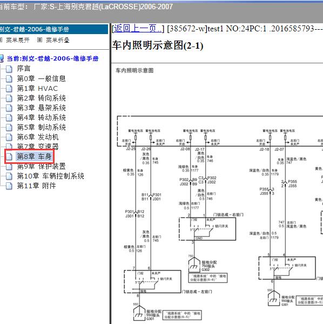Click the 菜单折叠 square icon
This screenshot has height=324, width=323.
coord(39,40)
